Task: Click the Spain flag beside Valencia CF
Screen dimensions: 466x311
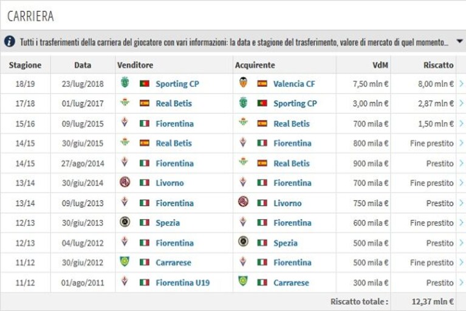Action: (262, 83)
